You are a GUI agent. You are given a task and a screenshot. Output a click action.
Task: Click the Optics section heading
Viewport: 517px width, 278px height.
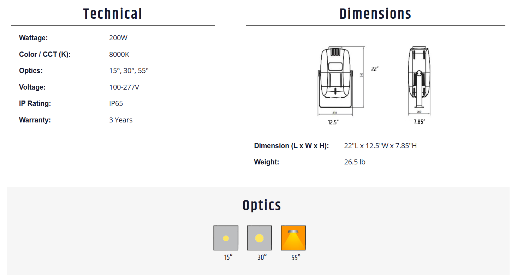click(262, 205)
